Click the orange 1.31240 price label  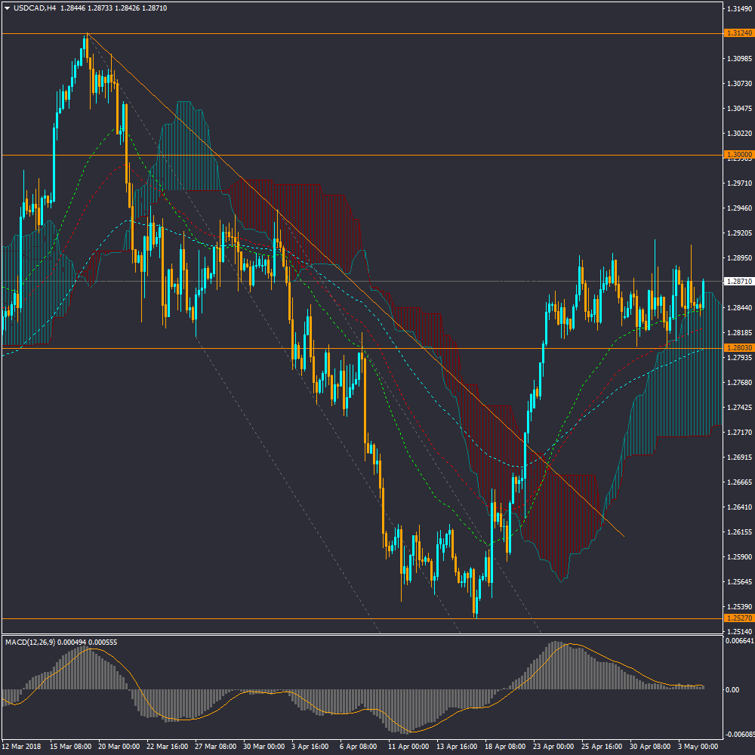[738, 33]
